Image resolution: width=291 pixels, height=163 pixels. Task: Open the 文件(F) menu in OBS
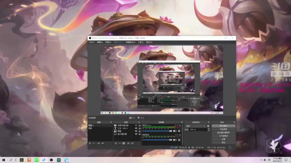tap(92, 42)
